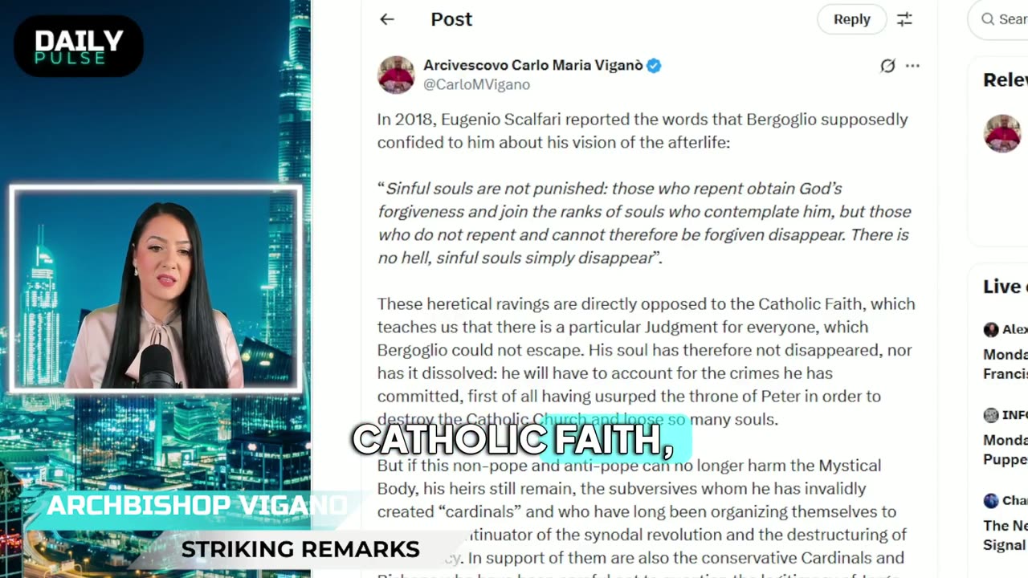Click the search magnifier icon
Viewport: 1028px width, 578px height.
coord(988,19)
